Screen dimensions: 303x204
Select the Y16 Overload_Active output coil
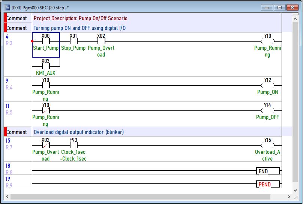point(268,145)
